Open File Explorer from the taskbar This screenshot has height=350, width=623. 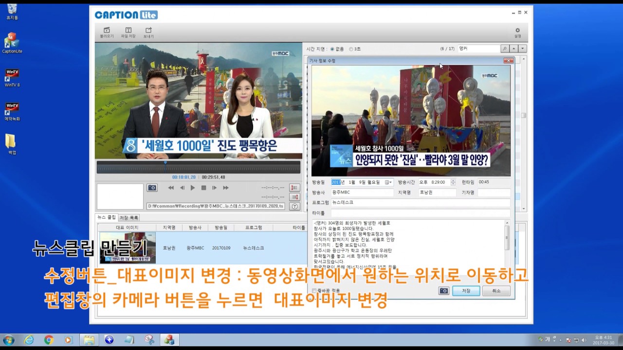(89, 340)
